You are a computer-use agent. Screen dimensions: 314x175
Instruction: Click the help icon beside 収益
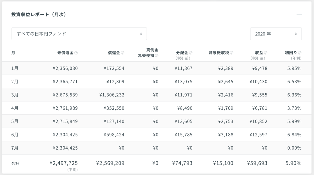[x=266, y=53]
